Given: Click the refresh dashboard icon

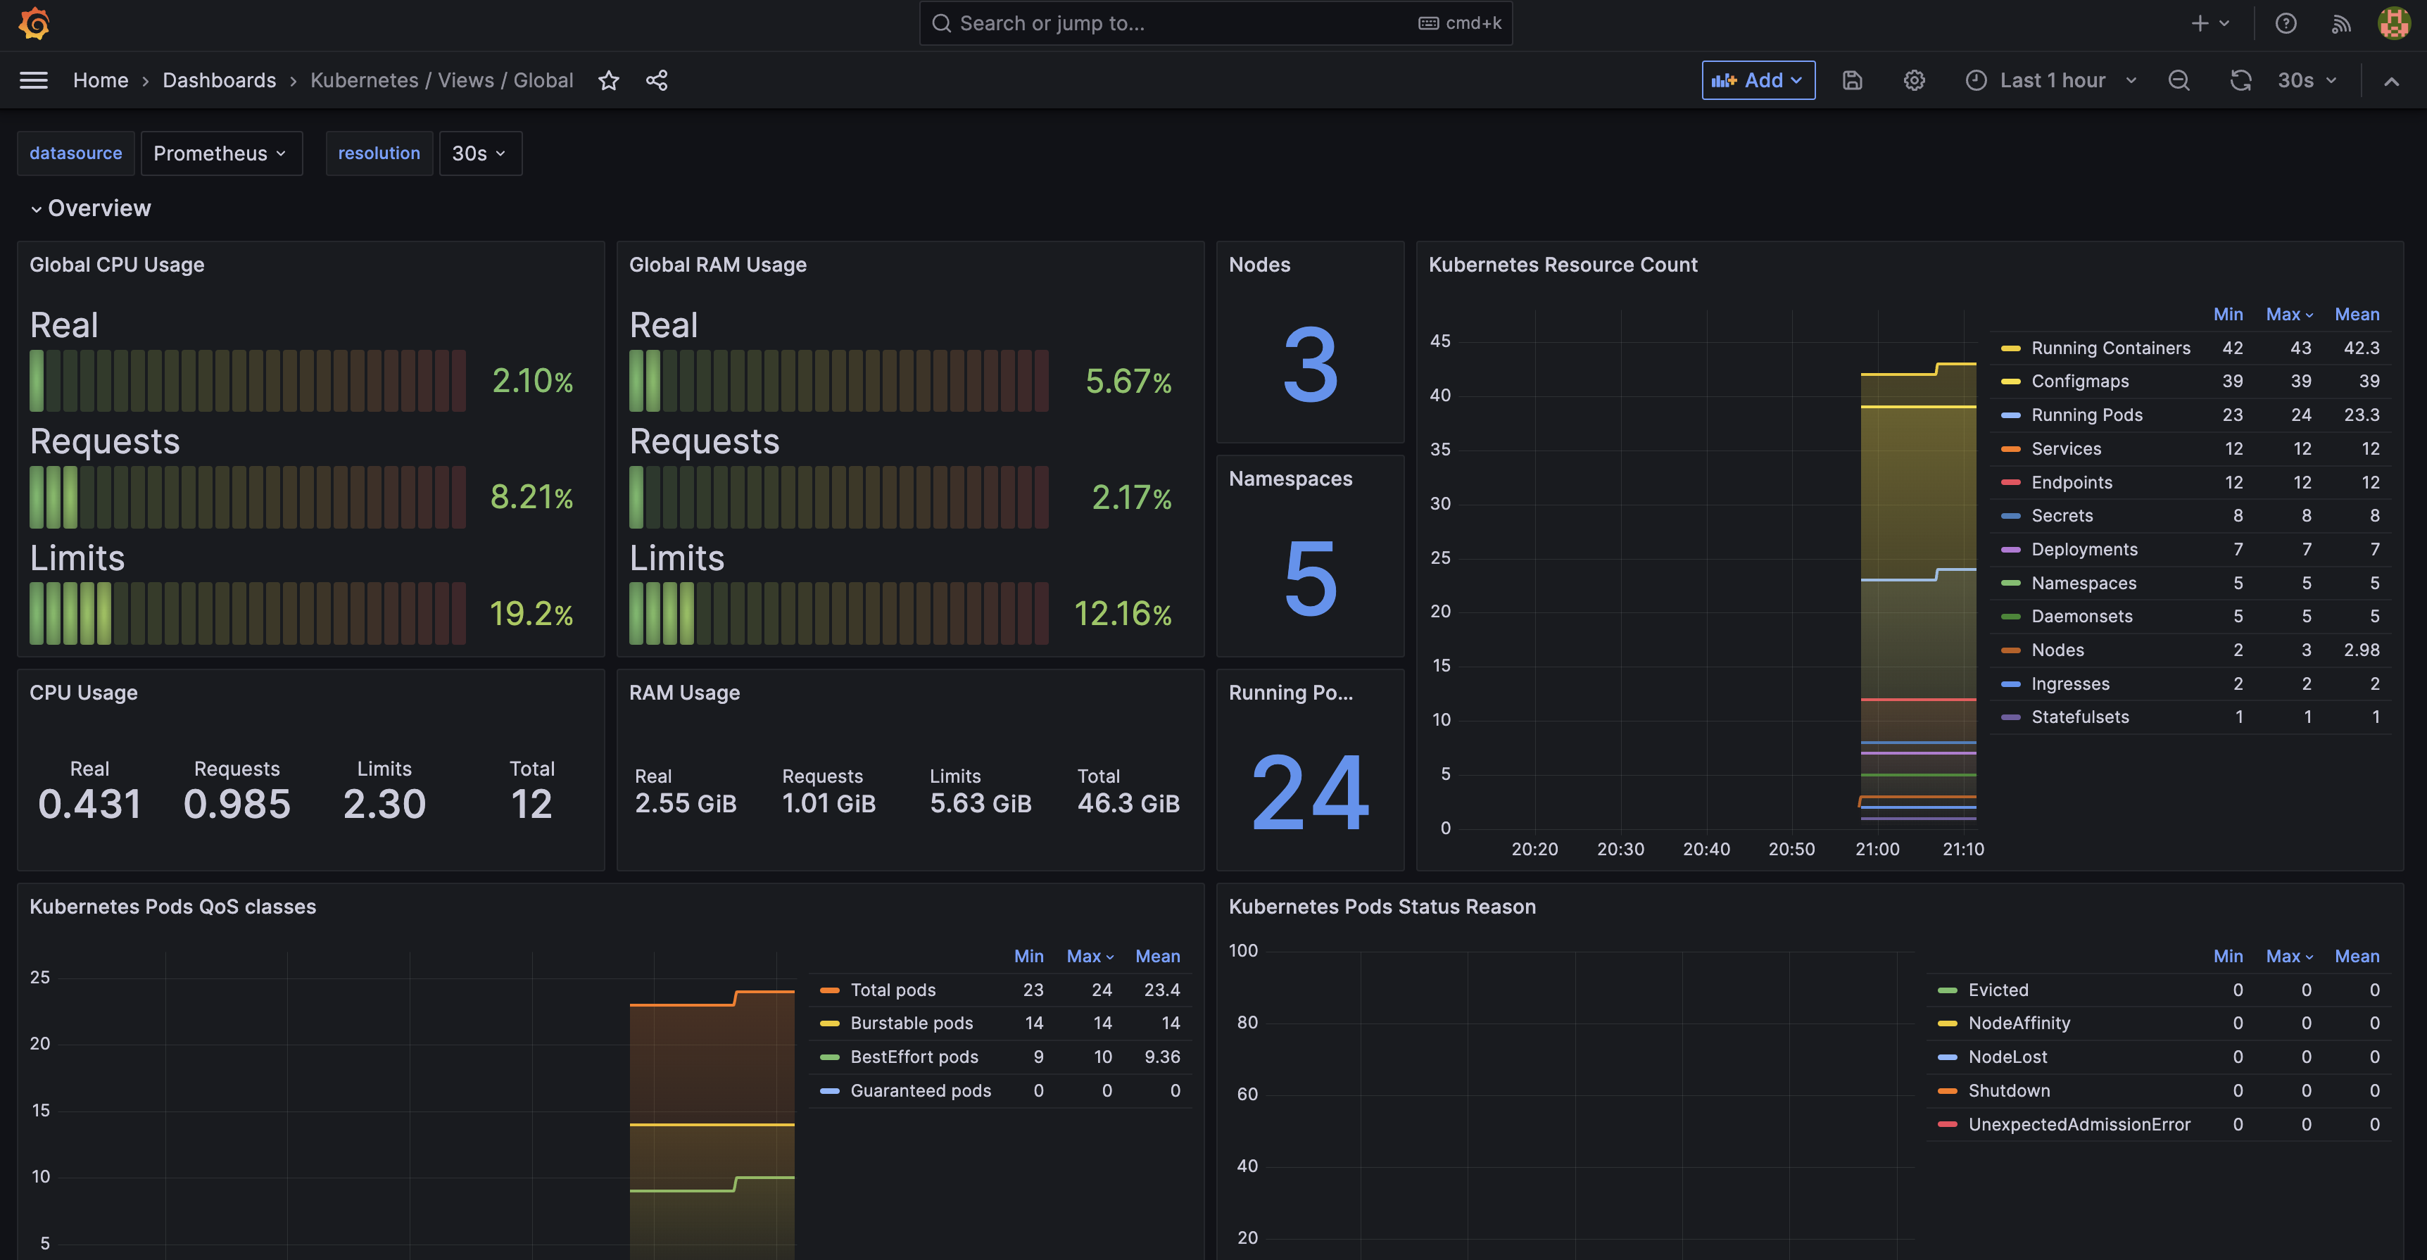Looking at the screenshot, I should 2240,80.
